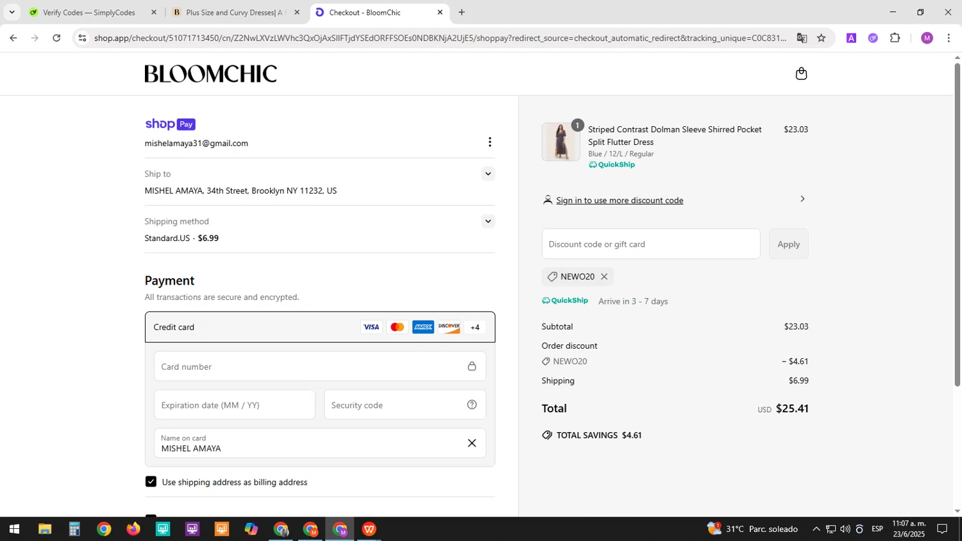Open the purple circular extension icon
Viewport: 962px width, 541px height.
873,38
